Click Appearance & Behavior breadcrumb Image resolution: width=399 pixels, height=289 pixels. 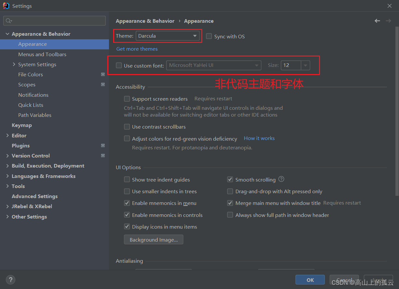[x=145, y=21]
